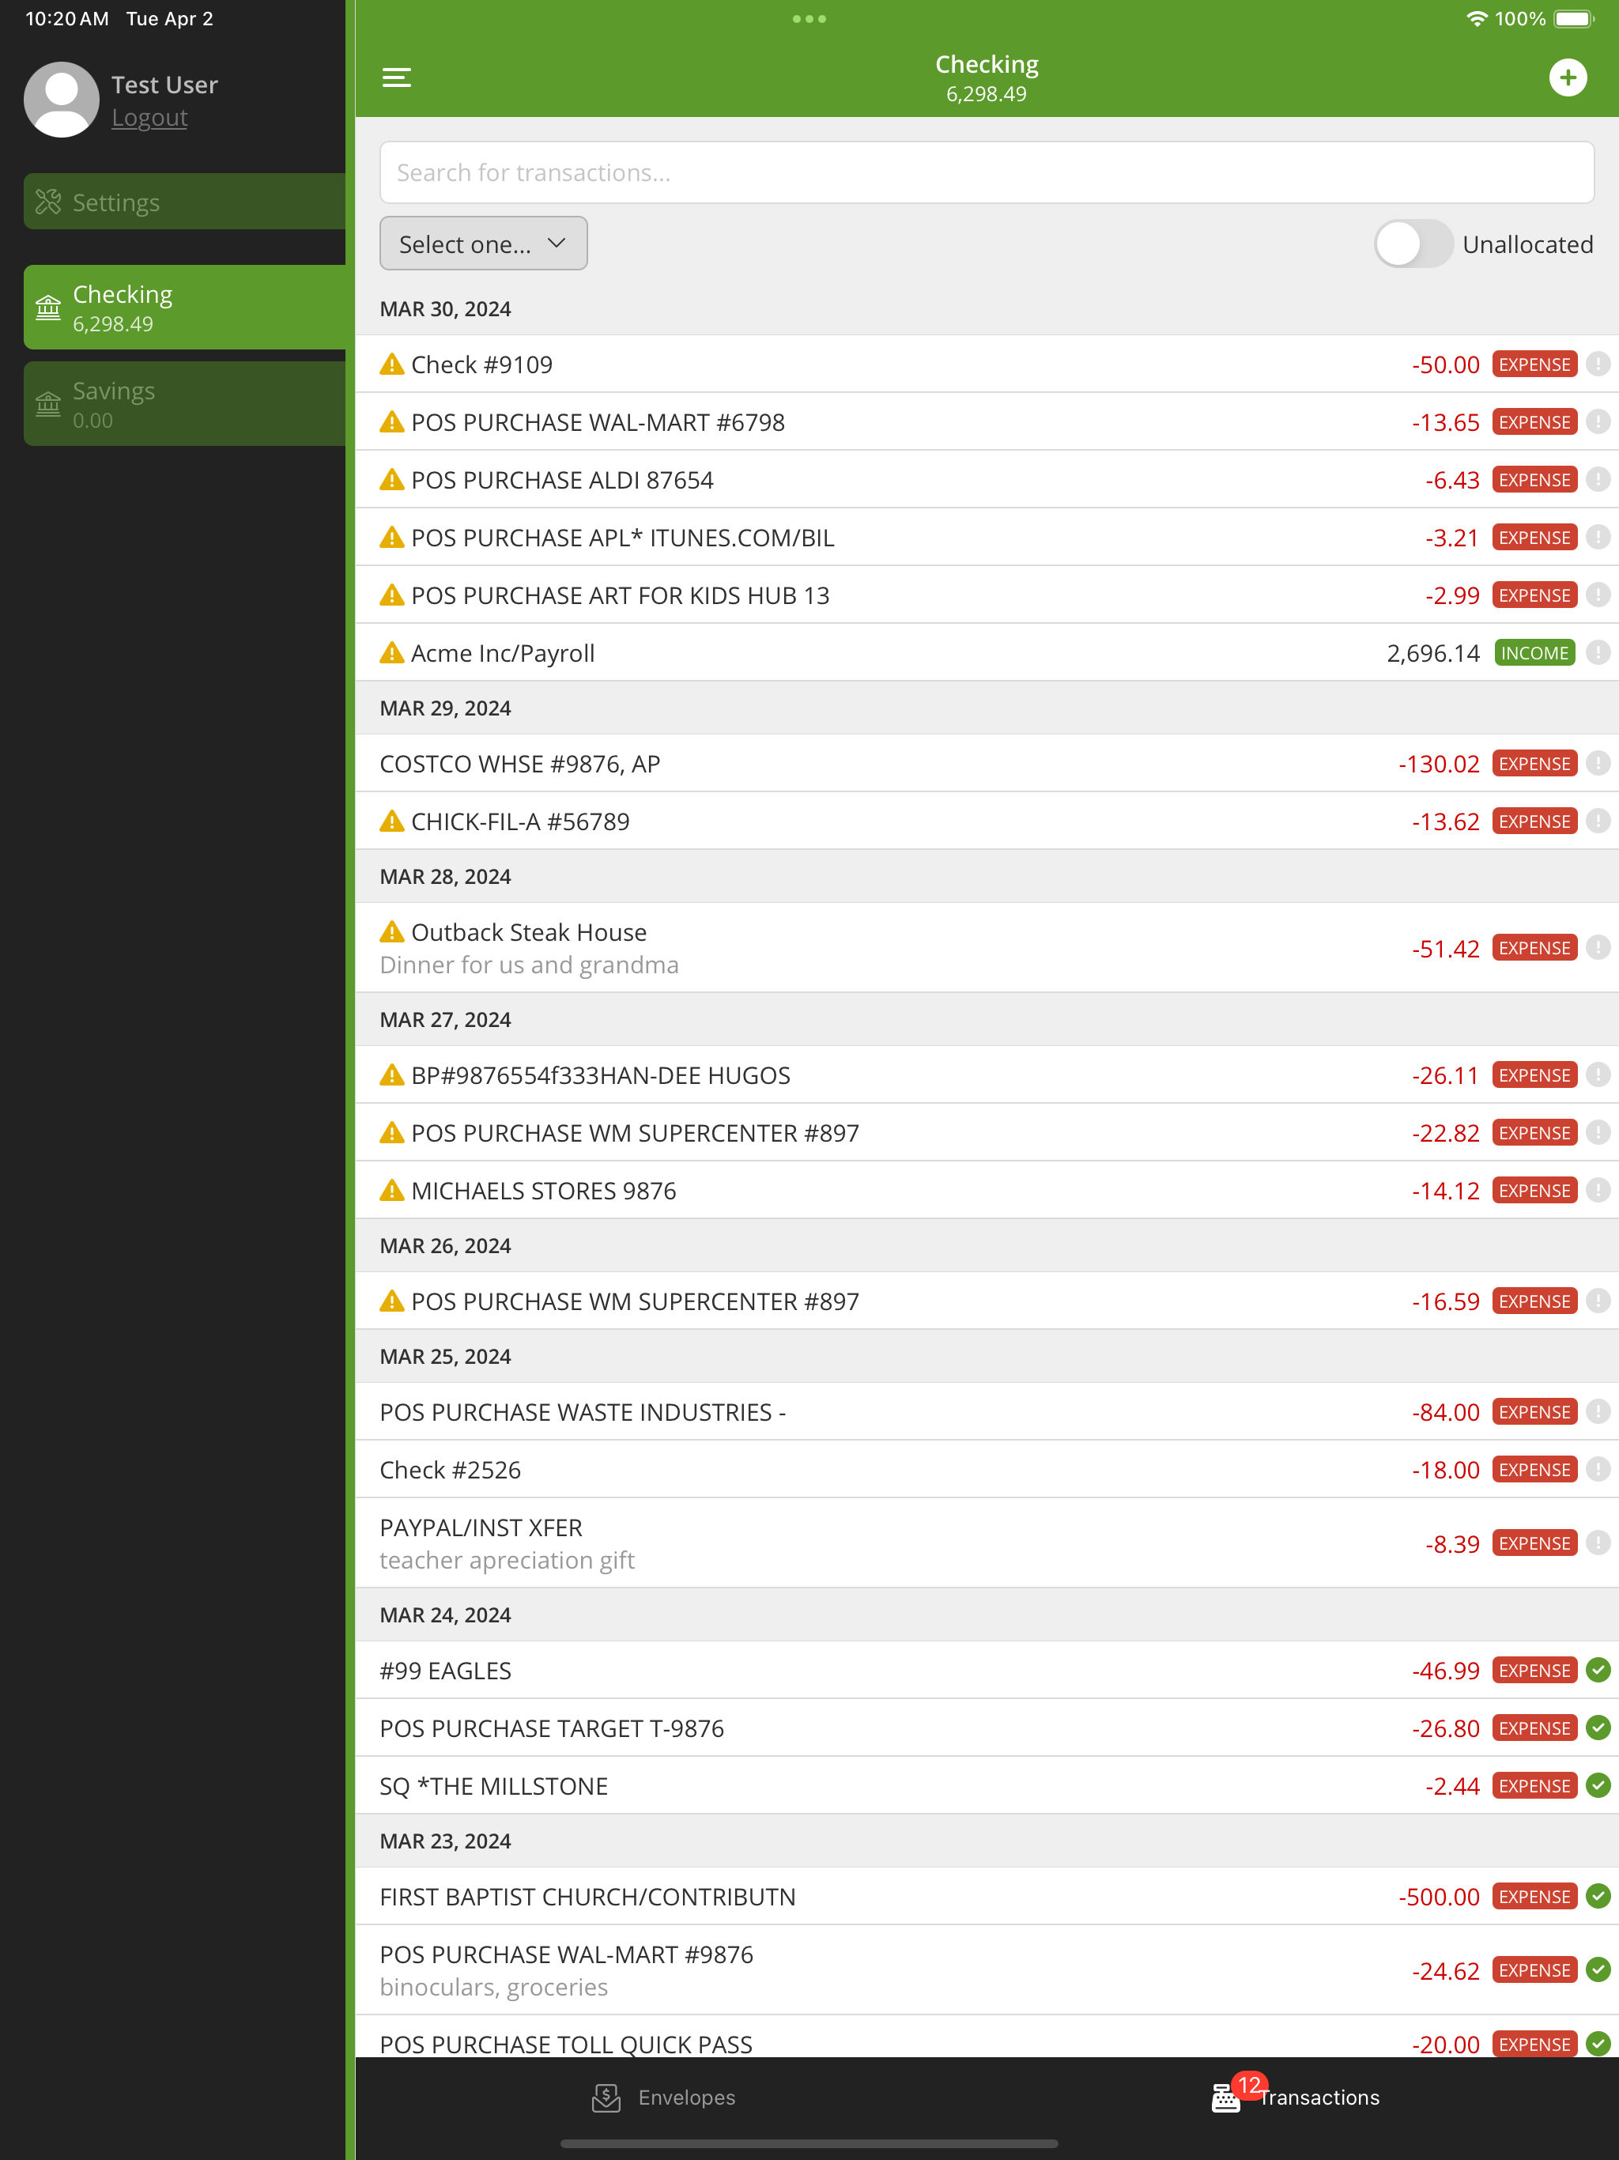Click the Test User avatar
This screenshot has width=1619, height=2160.
pyautogui.click(x=61, y=100)
